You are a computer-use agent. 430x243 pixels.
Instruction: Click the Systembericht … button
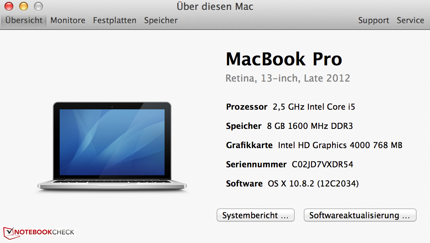(256, 215)
